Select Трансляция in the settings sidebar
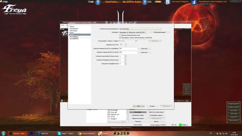The height and width of the screenshot is (136, 242). tap(73, 31)
